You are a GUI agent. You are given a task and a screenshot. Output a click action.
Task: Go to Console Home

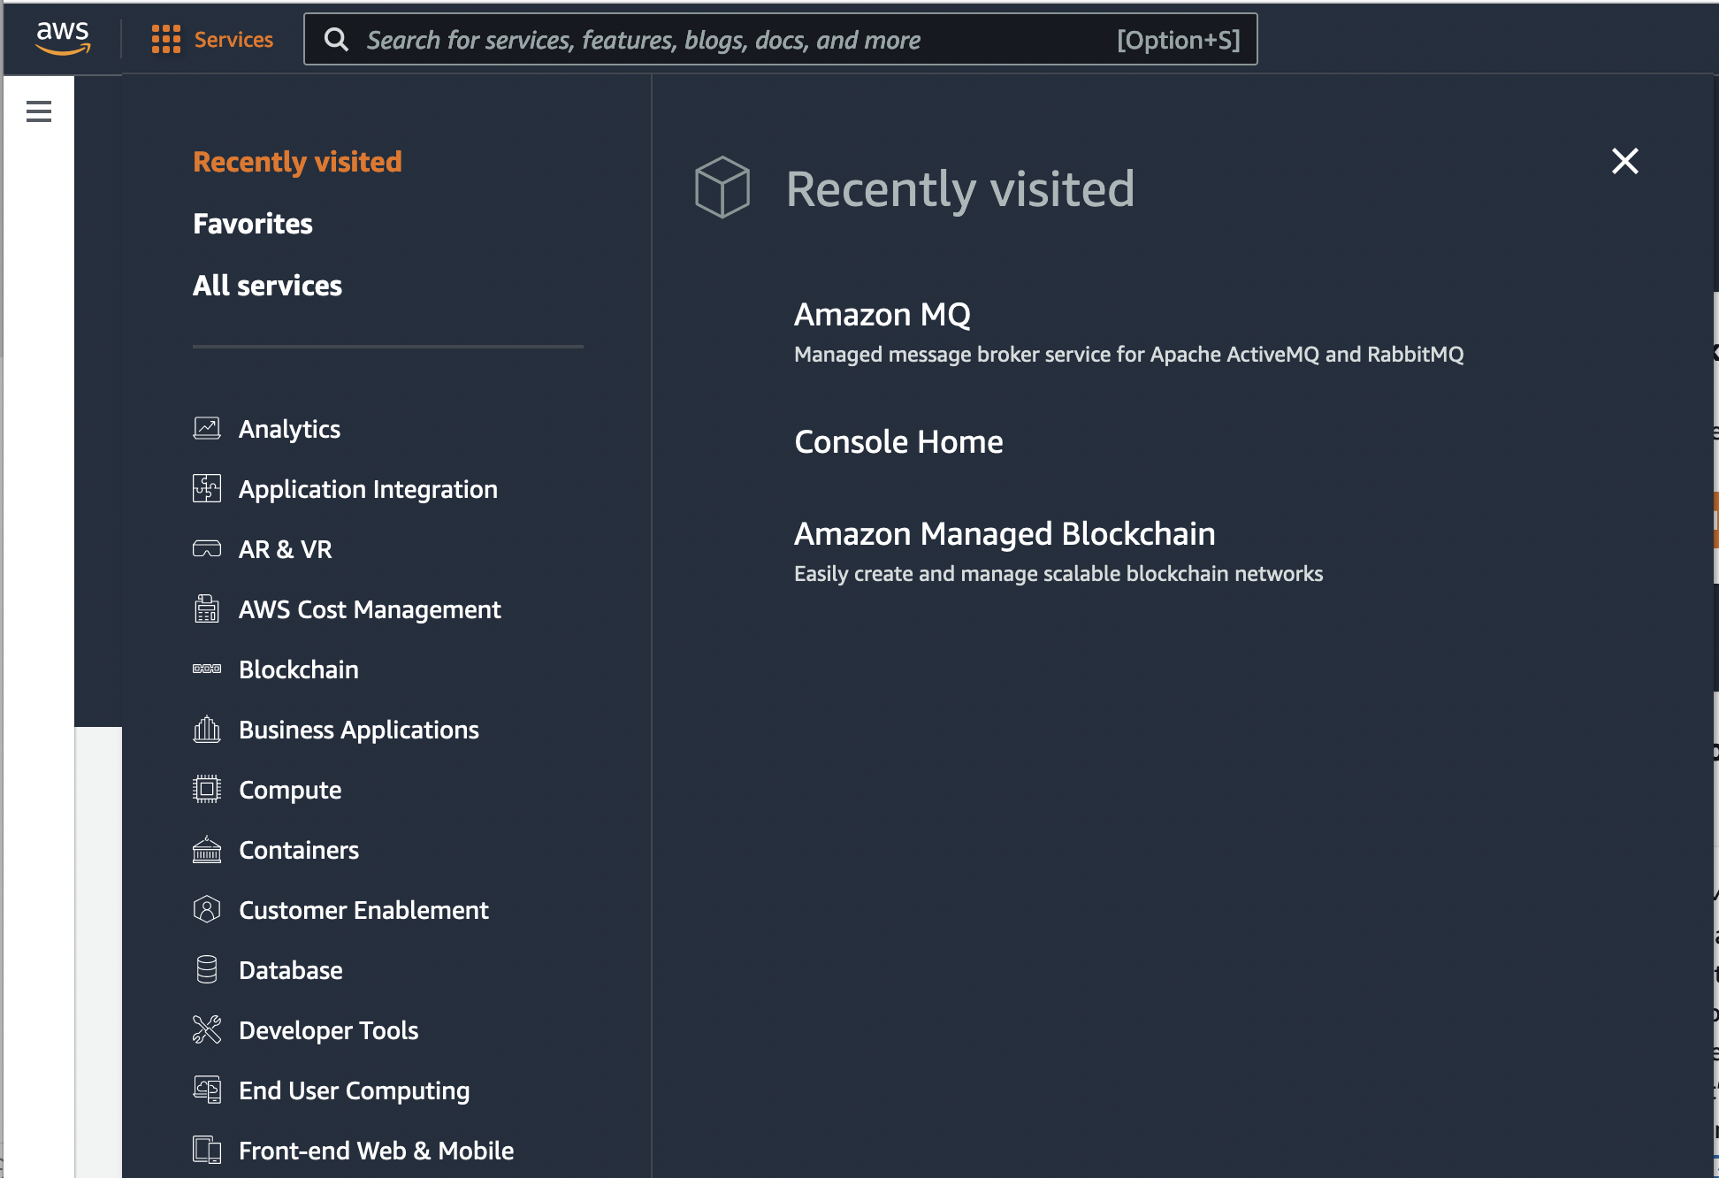(x=898, y=441)
